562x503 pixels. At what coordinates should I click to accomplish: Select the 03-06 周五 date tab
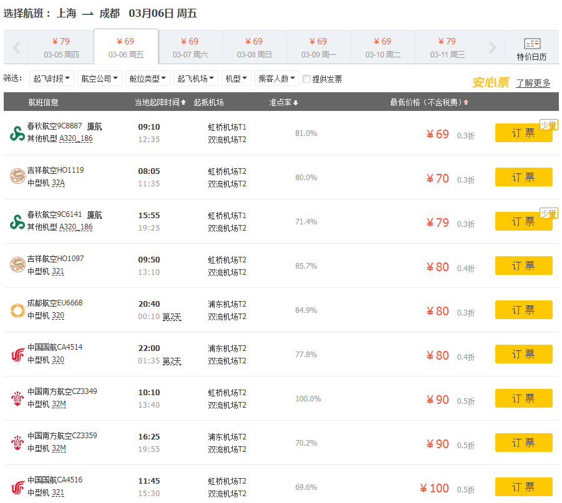(x=126, y=47)
